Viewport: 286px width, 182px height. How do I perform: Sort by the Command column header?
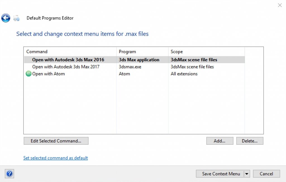point(70,52)
